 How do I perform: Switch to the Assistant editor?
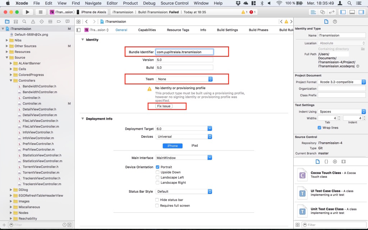click(322, 12)
